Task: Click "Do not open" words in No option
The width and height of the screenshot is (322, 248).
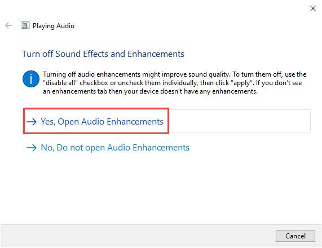Action: pos(81,148)
